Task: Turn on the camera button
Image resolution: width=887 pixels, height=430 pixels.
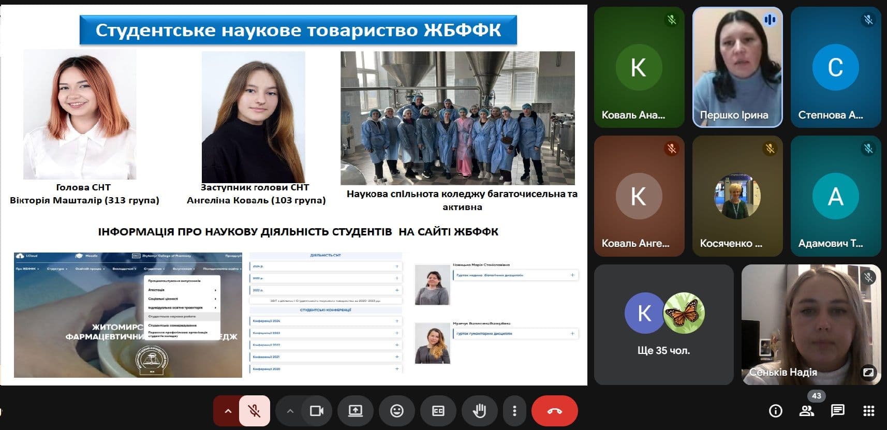Action: [317, 411]
